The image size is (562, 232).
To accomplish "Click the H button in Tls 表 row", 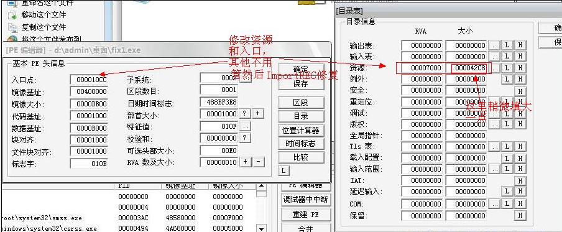I will [x=520, y=147].
